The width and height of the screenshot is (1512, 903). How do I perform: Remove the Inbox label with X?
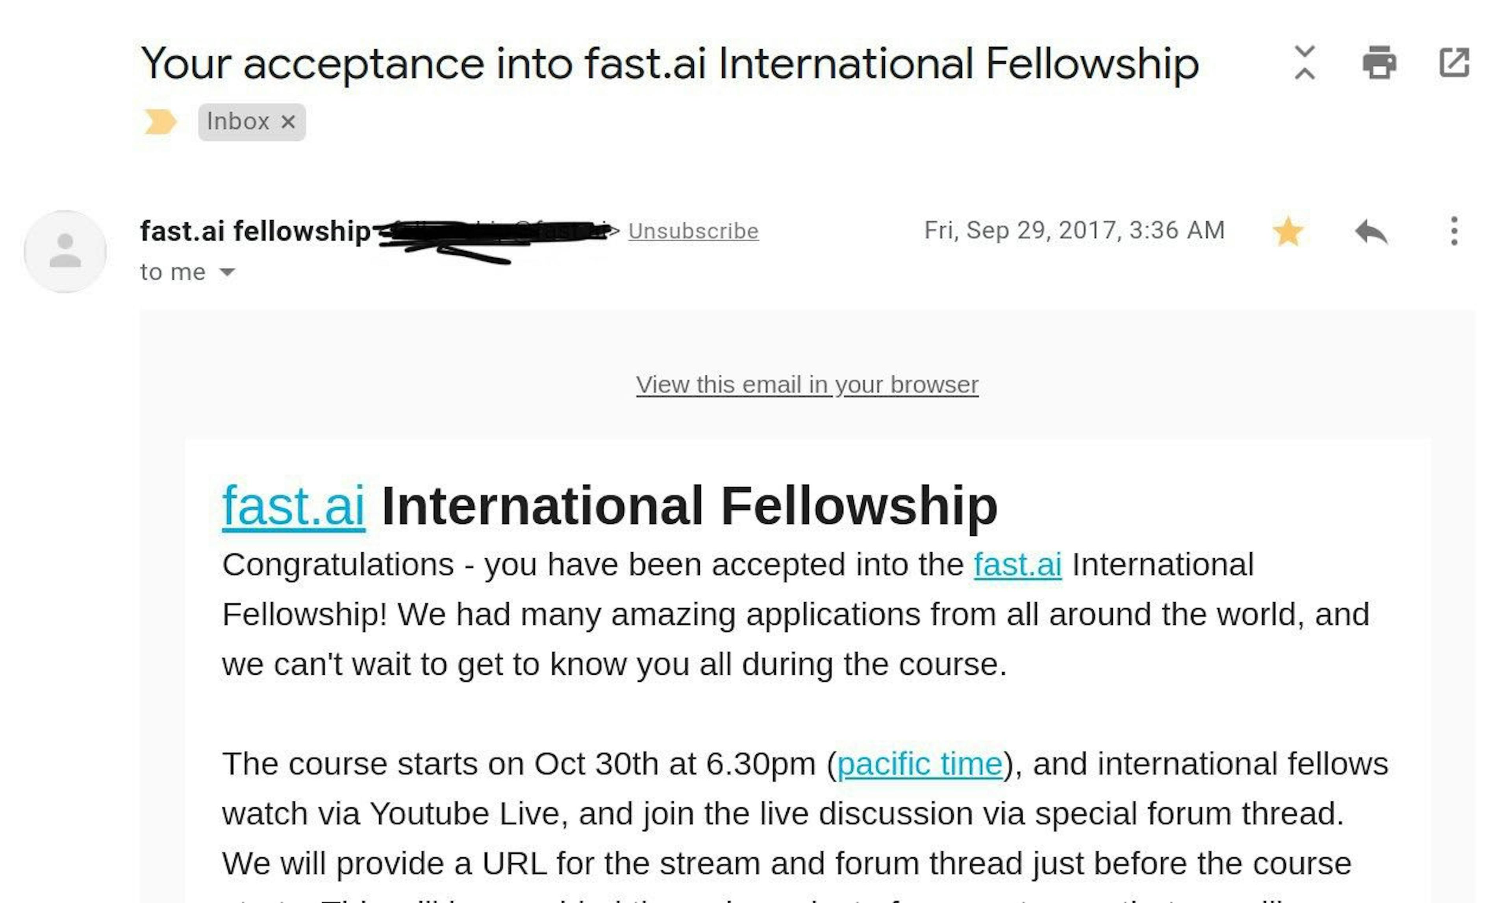tap(288, 122)
